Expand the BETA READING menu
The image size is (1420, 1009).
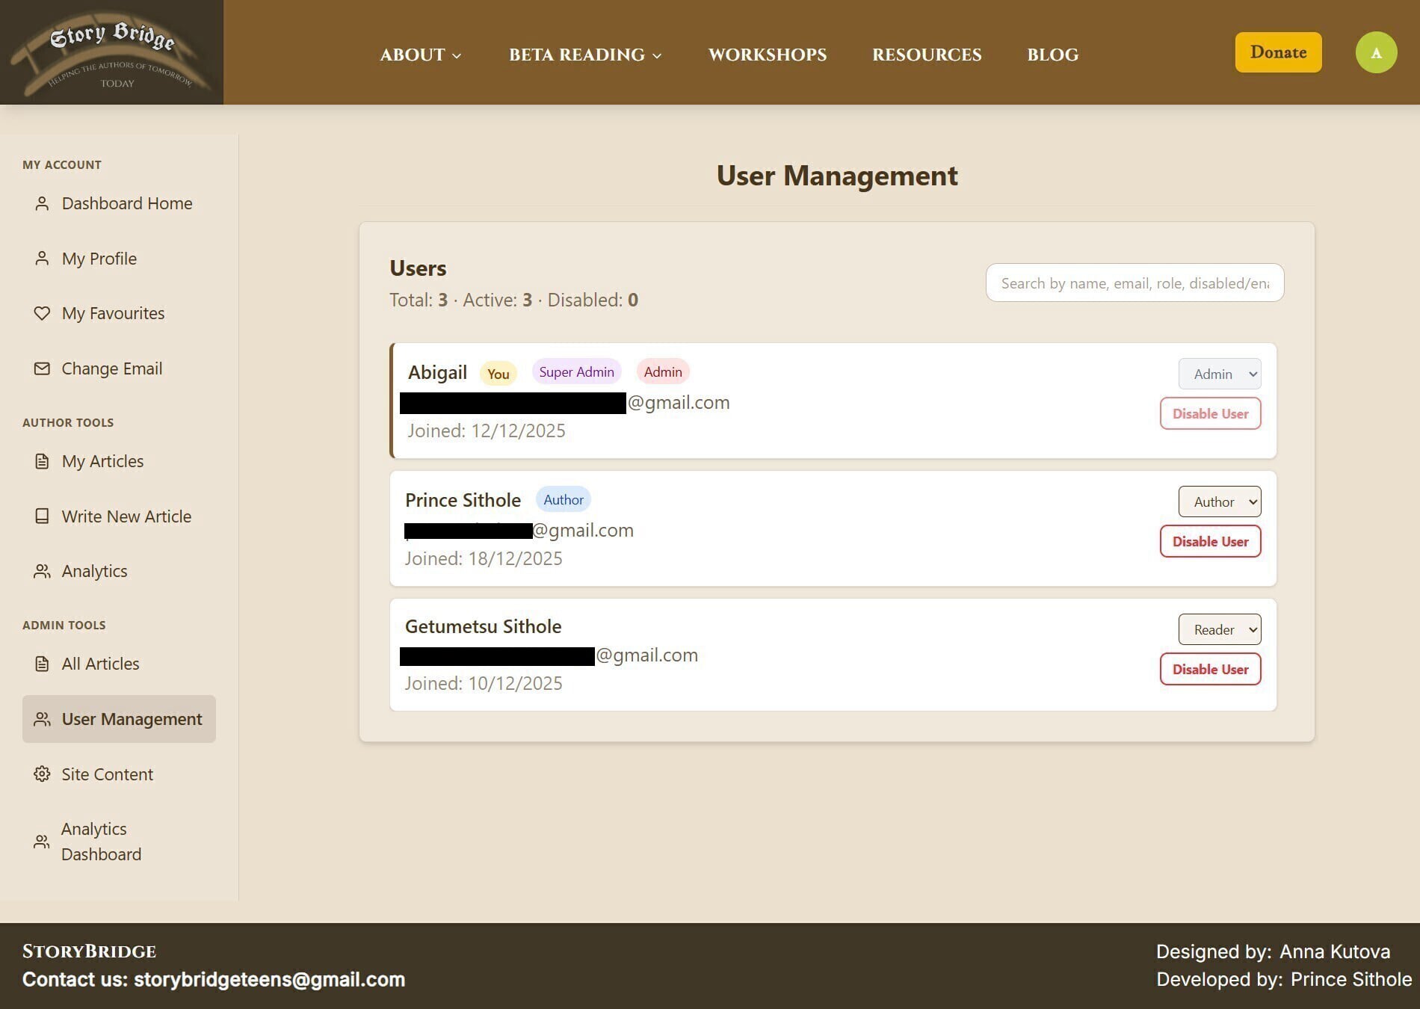tap(585, 55)
